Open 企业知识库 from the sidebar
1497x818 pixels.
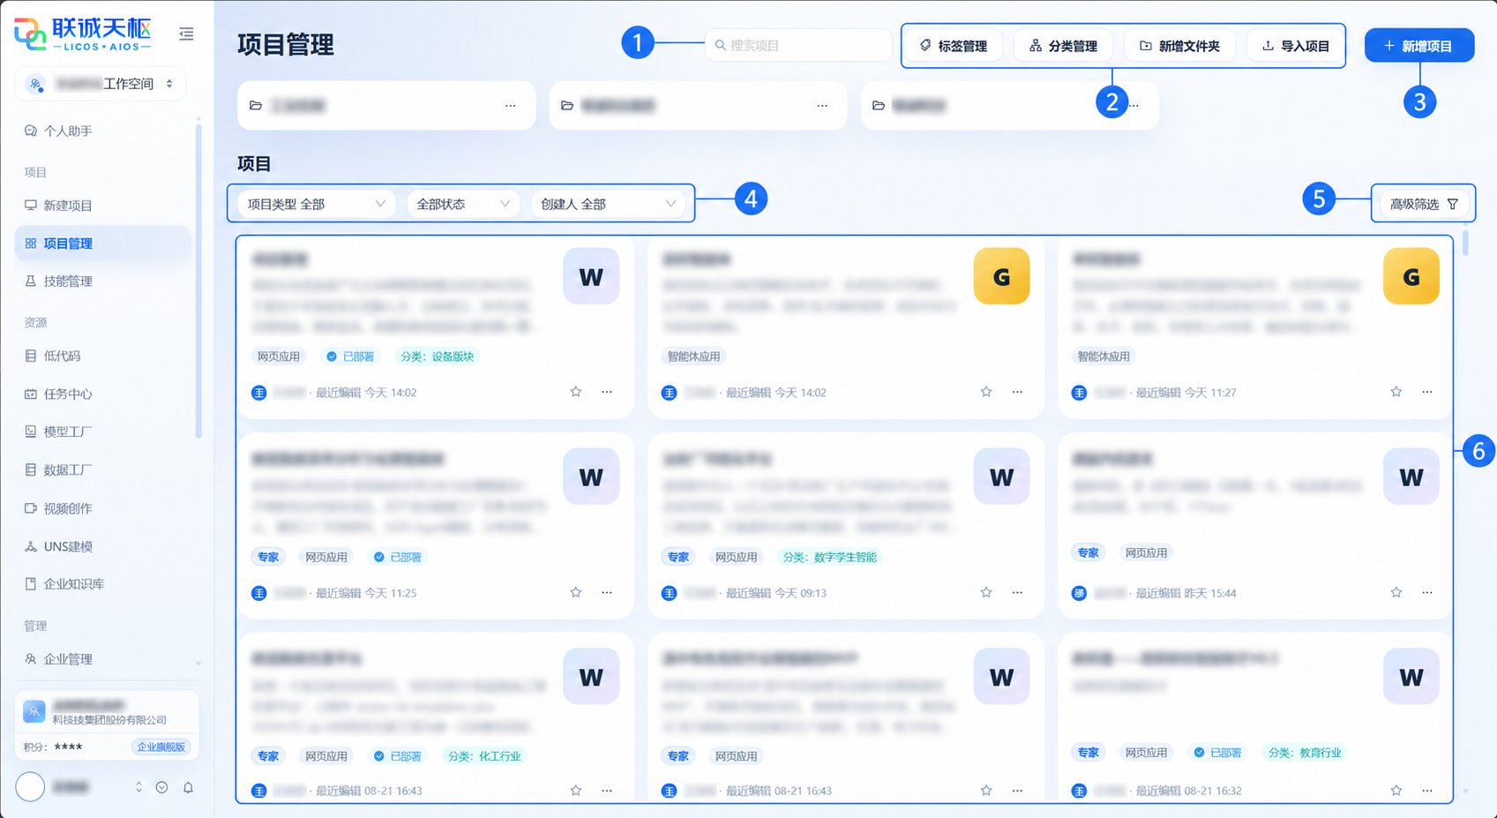[74, 584]
